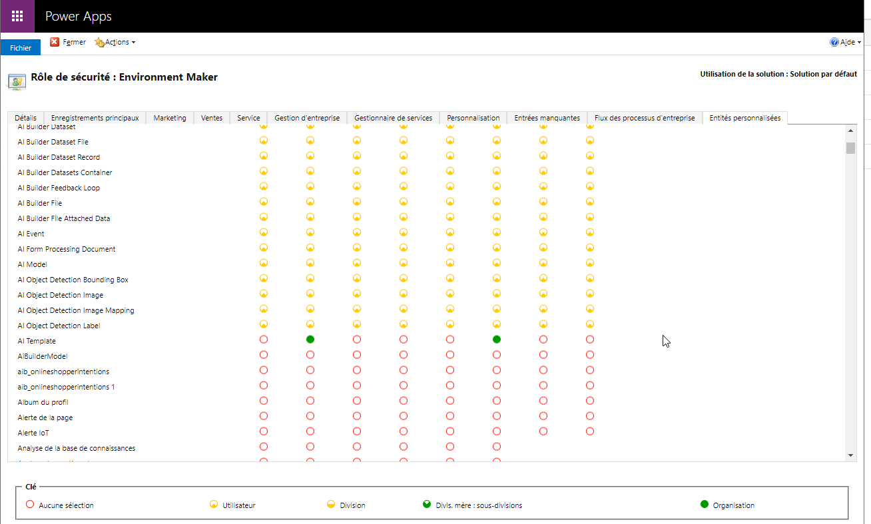871x524 pixels.
Task: Click the Aucune sélection empty circle in the legend
Action: point(30,505)
